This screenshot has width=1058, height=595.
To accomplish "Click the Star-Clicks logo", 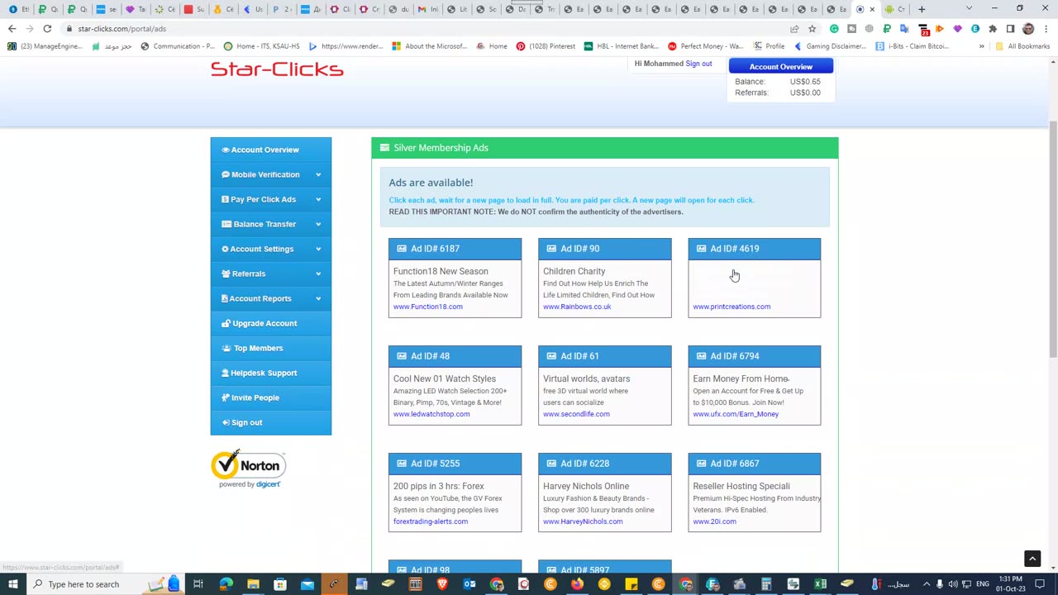I will 277,69.
